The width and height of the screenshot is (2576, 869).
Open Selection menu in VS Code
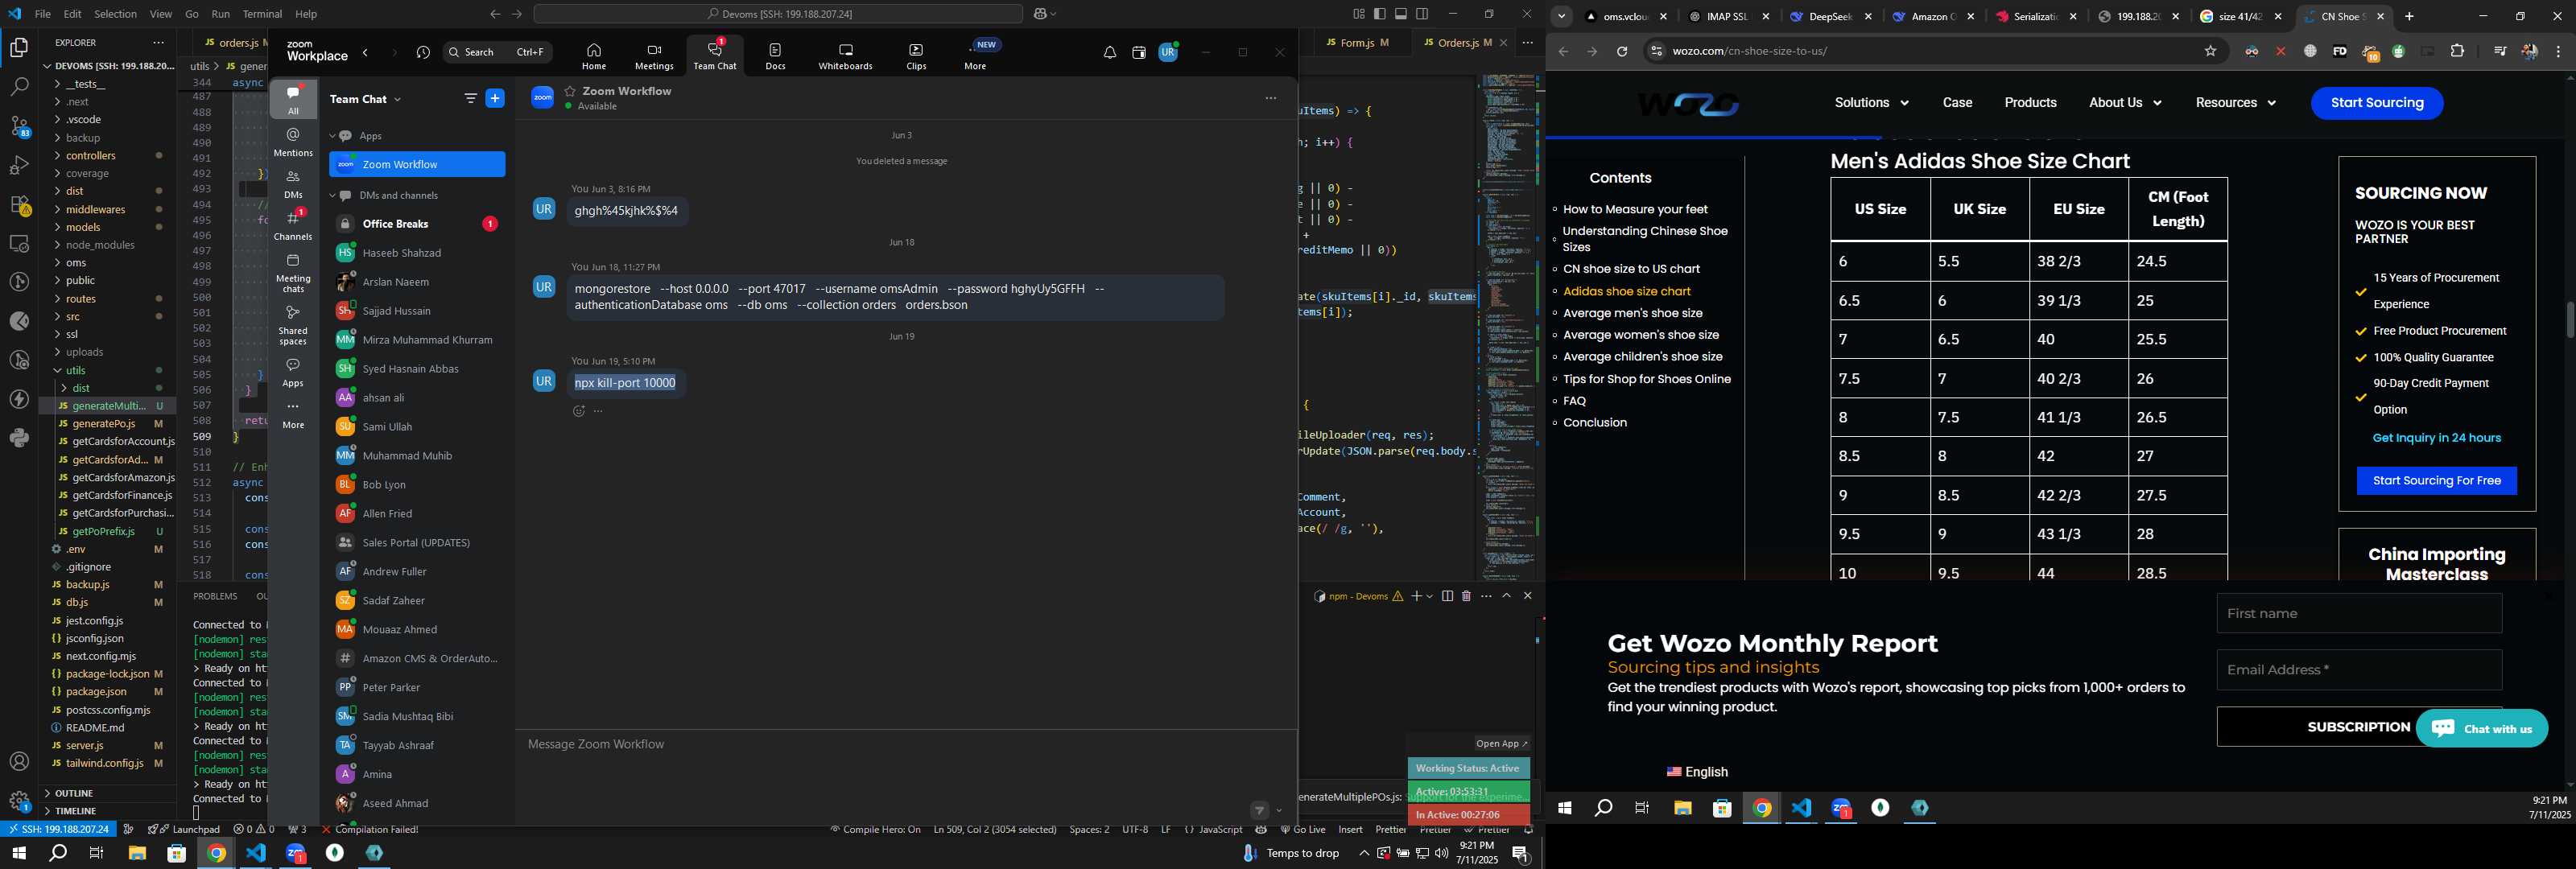point(115,14)
